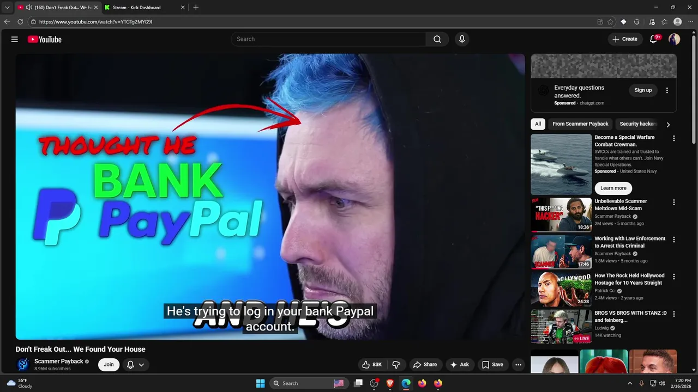Open browser favorites list icon
This screenshot has height=392, width=698.
pos(665,22)
